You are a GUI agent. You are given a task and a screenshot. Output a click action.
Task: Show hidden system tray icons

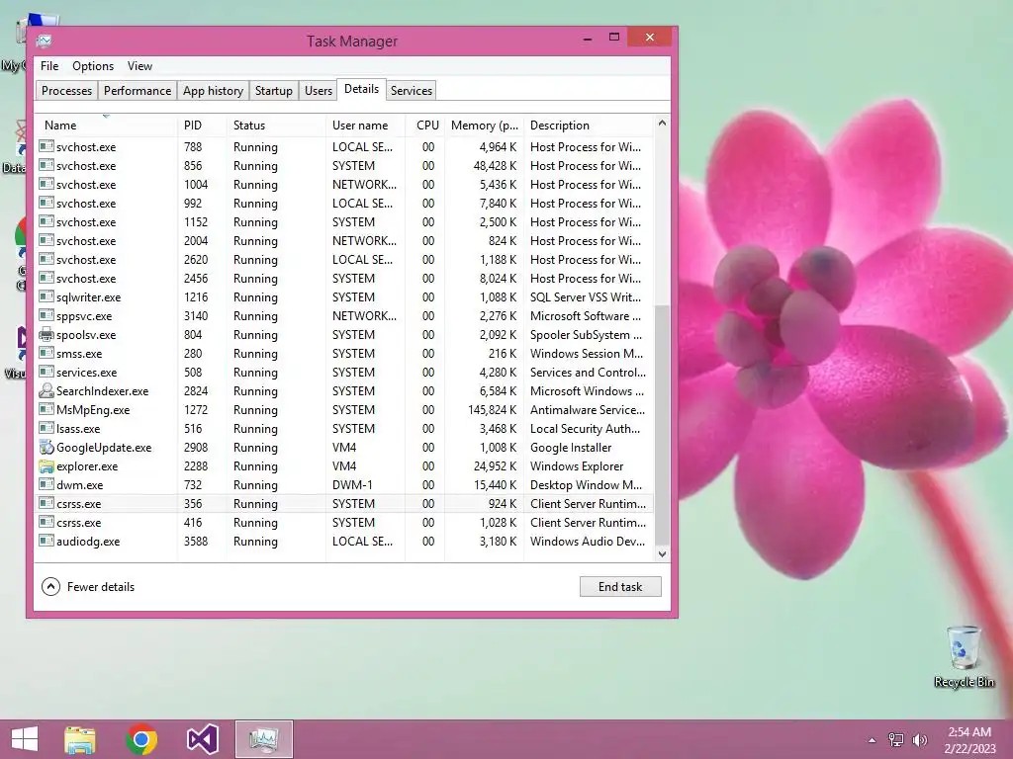[873, 740]
